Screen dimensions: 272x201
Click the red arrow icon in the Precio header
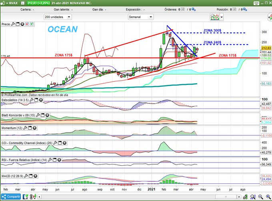click(x=27, y=24)
